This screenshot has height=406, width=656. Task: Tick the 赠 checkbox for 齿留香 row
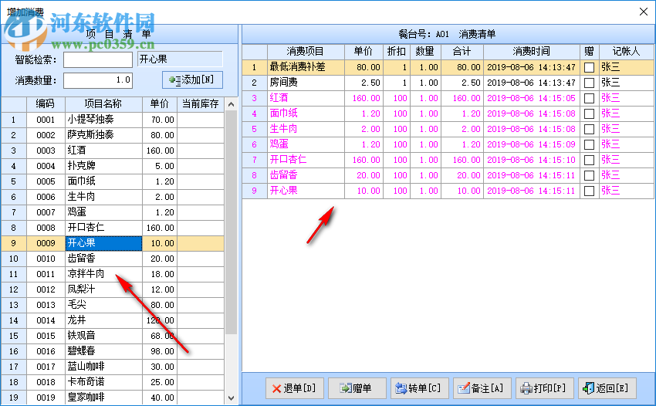pyautogui.click(x=589, y=176)
